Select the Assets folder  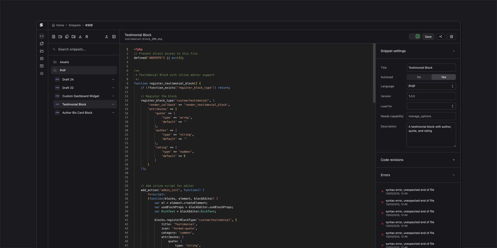(x=64, y=62)
